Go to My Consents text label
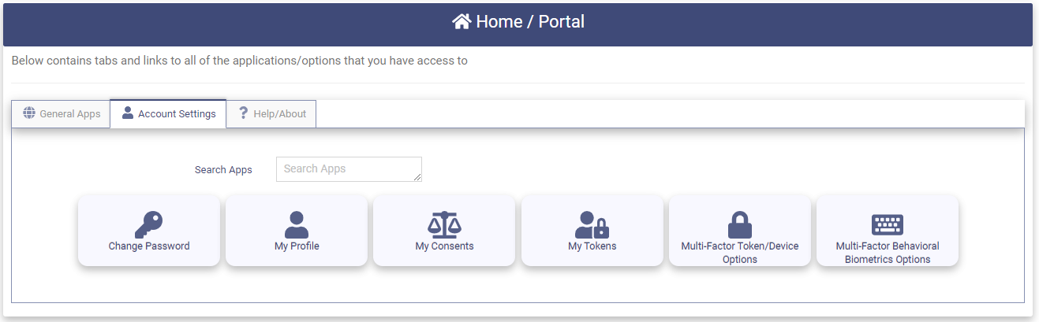The width and height of the screenshot is (1039, 322). [x=444, y=246]
